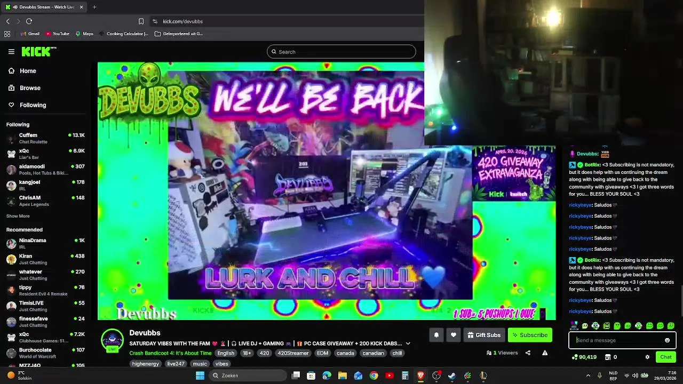
Task: Open NinaDrama's recommended channel
Action: (x=45, y=243)
